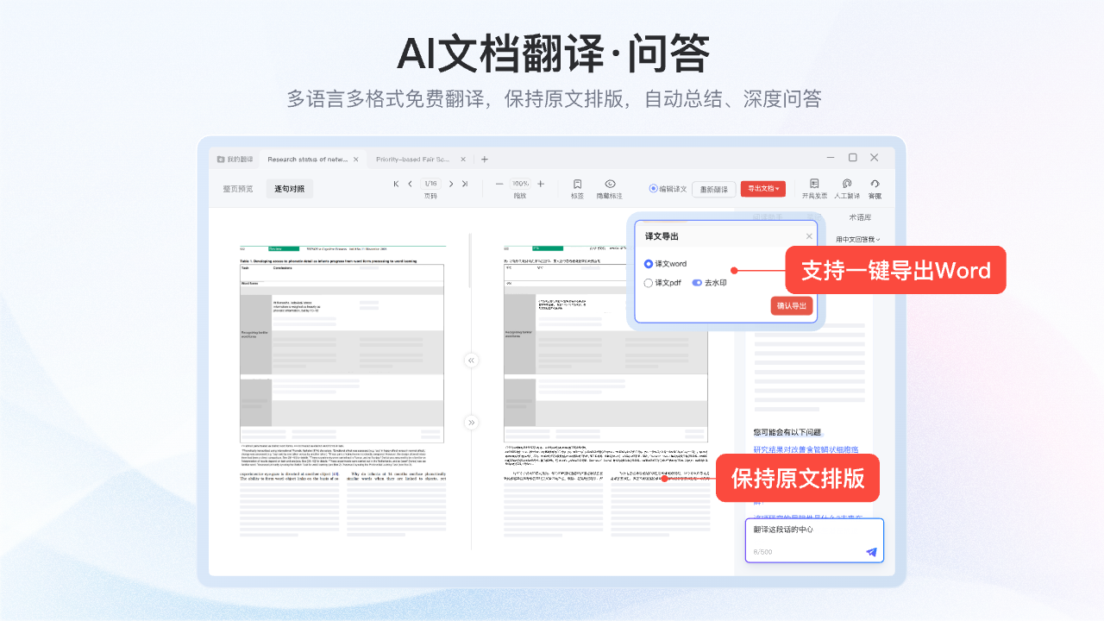Click the send paper-plane icon

tap(870, 552)
